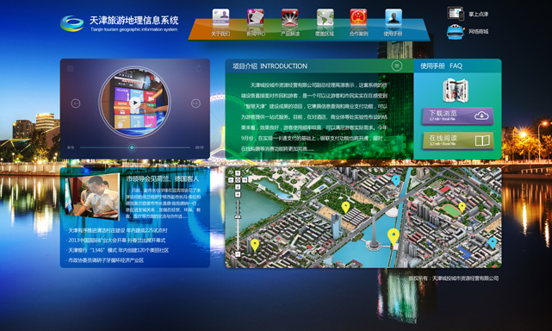Play the video in the circular player
Viewport: 552px width, 331px height.
134,103
